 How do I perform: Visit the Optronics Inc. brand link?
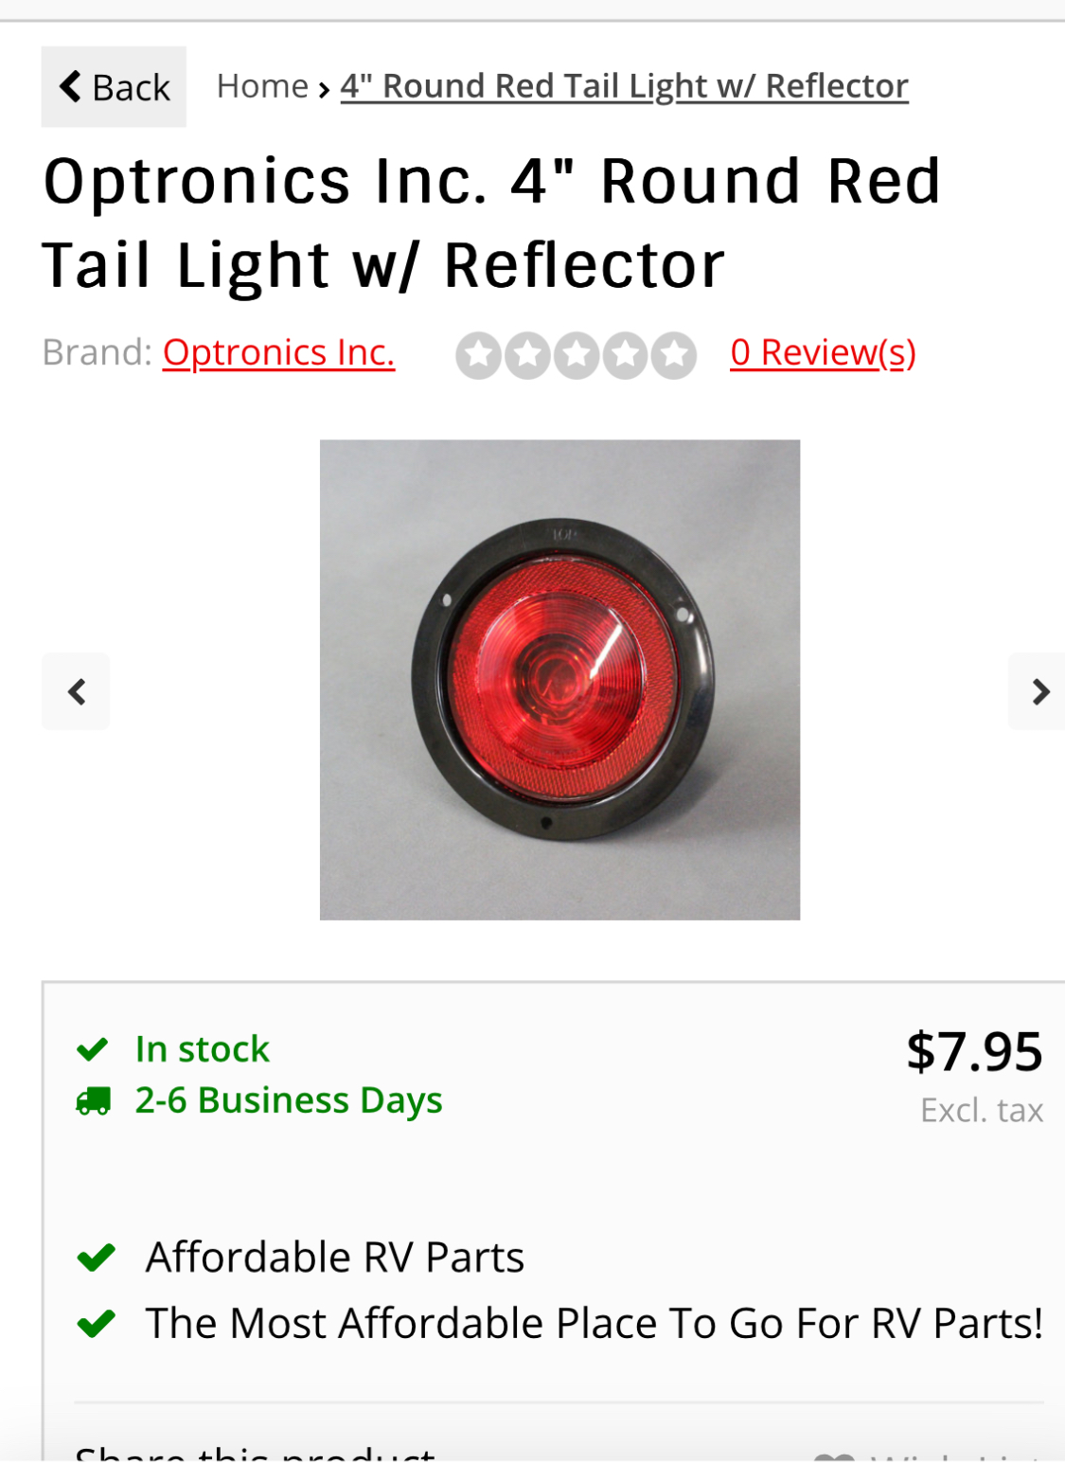point(278,352)
